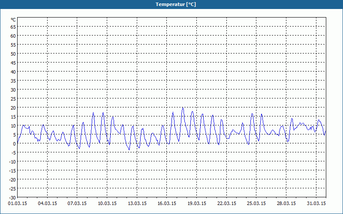Select the 20 y-axis label
The width and height of the screenshot is (343, 214).
tap(13, 108)
